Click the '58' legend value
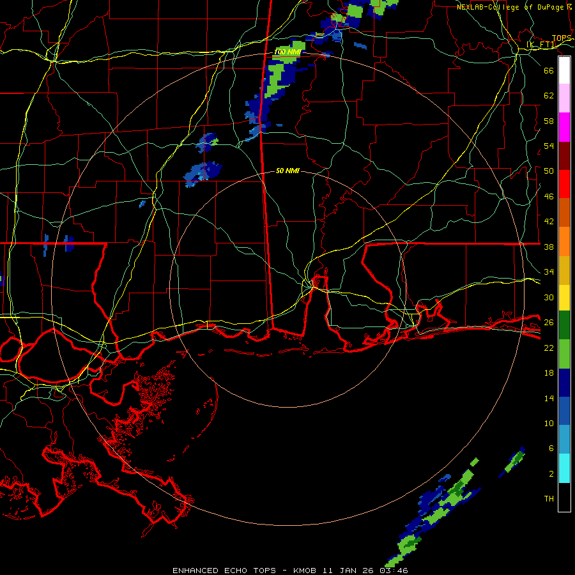This screenshot has width=575, height=575. pyautogui.click(x=549, y=121)
